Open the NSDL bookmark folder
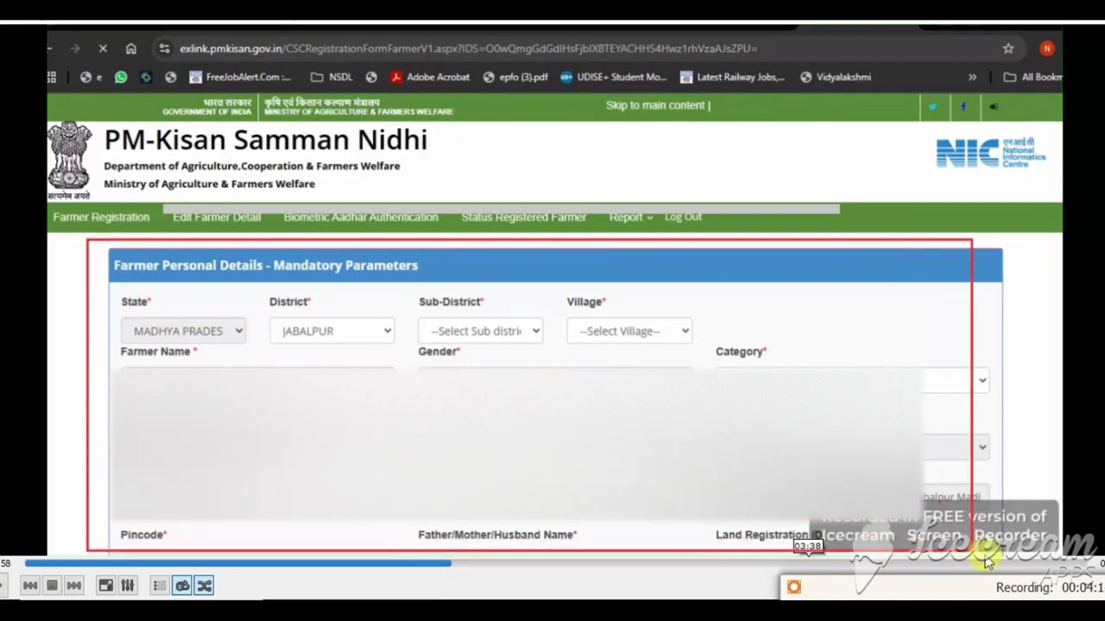 coord(331,77)
